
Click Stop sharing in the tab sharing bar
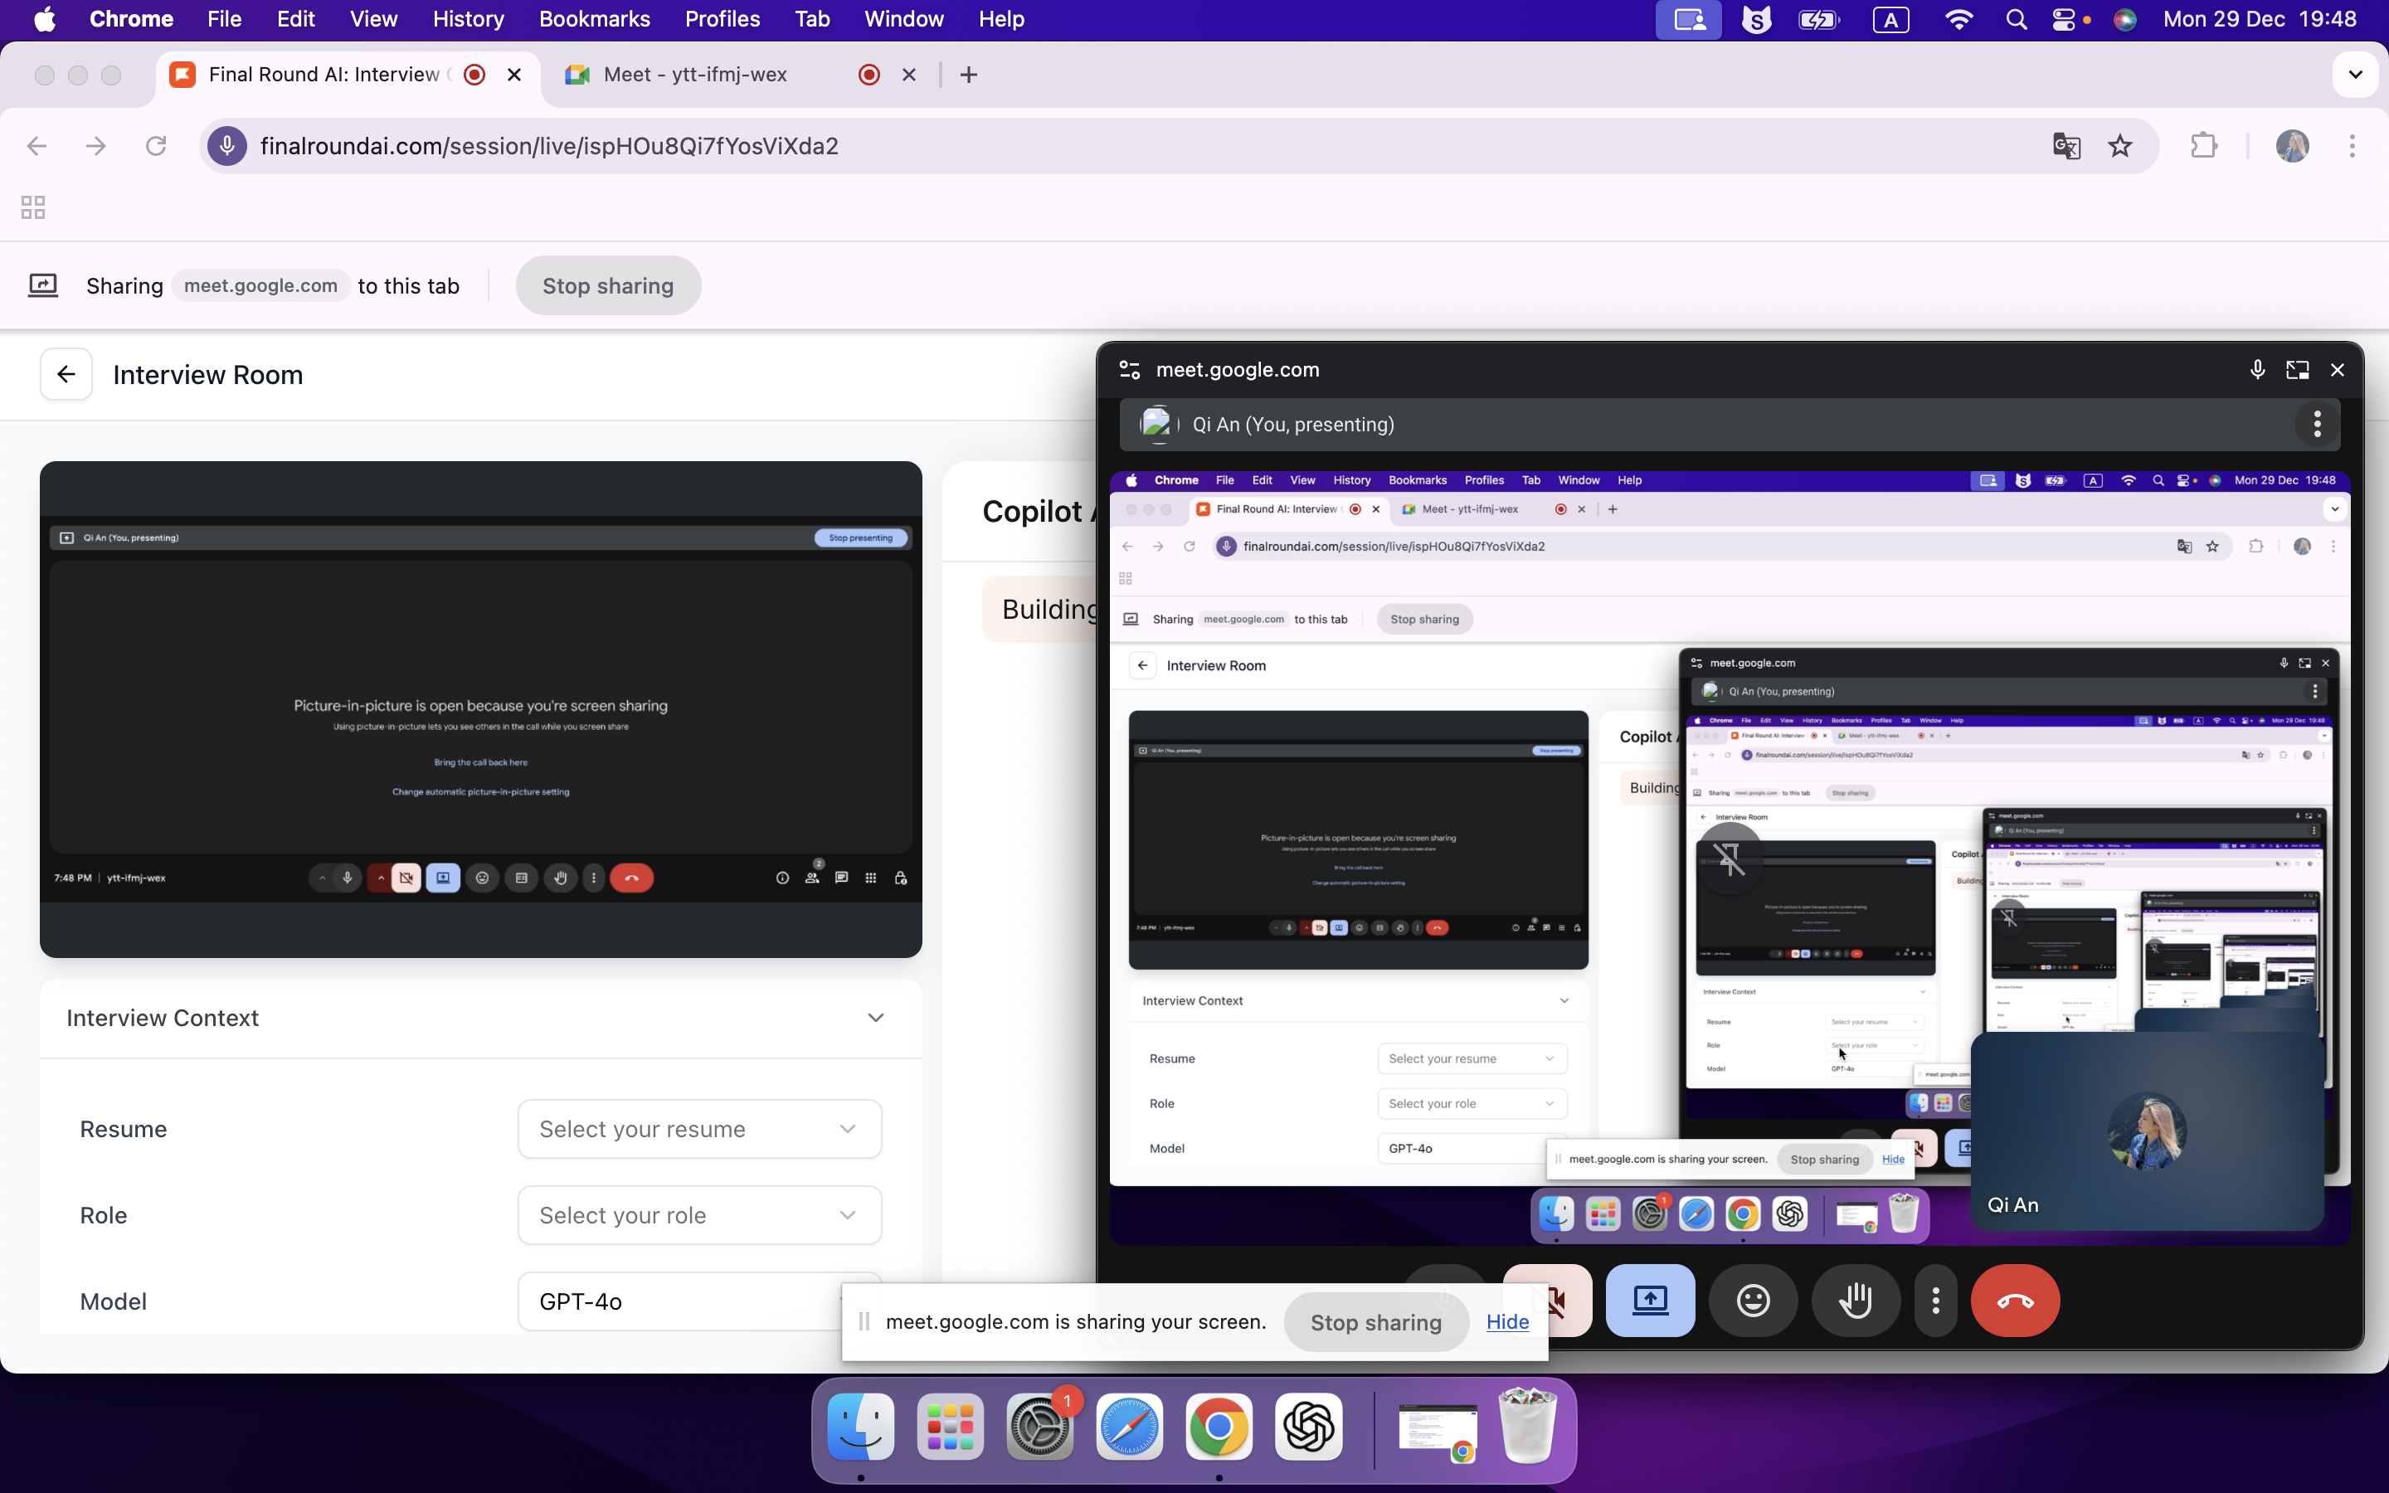(x=608, y=285)
